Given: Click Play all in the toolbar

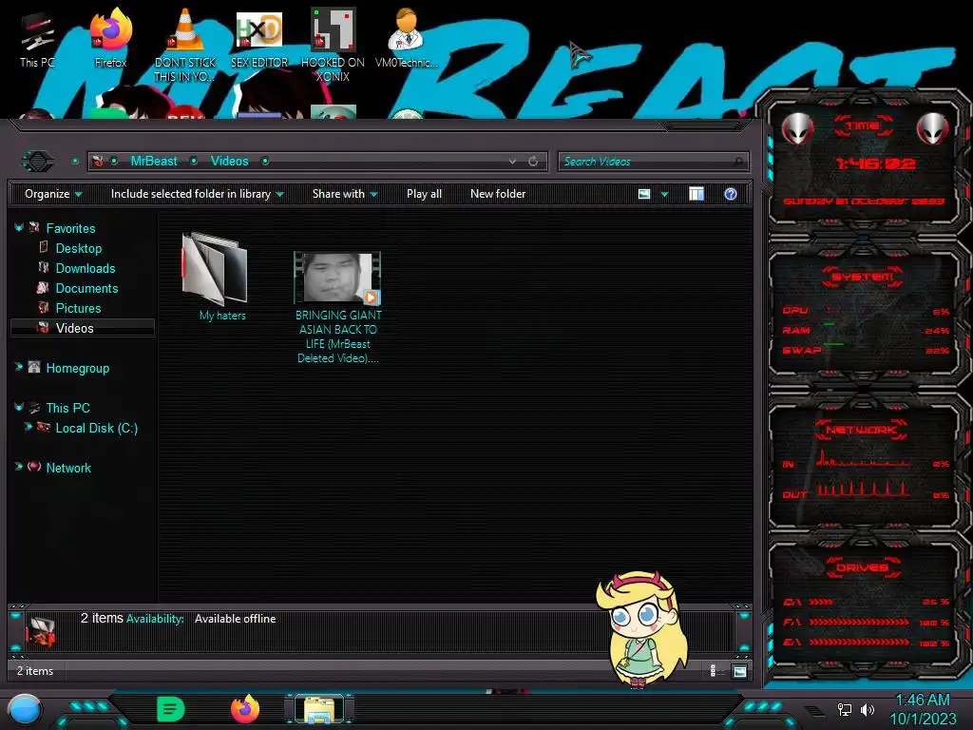Looking at the screenshot, I should pyautogui.click(x=424, y=194).
